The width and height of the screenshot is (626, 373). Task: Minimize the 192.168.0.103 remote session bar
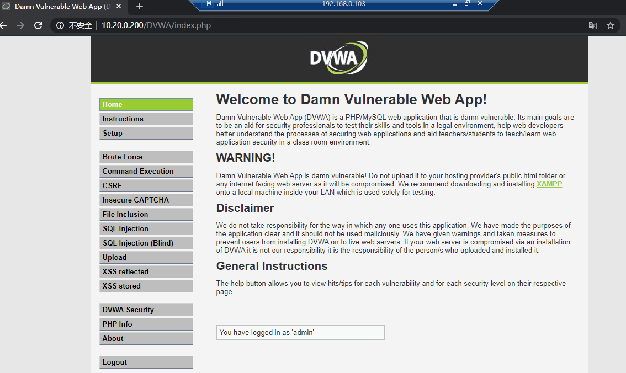[x=455, y=4]
